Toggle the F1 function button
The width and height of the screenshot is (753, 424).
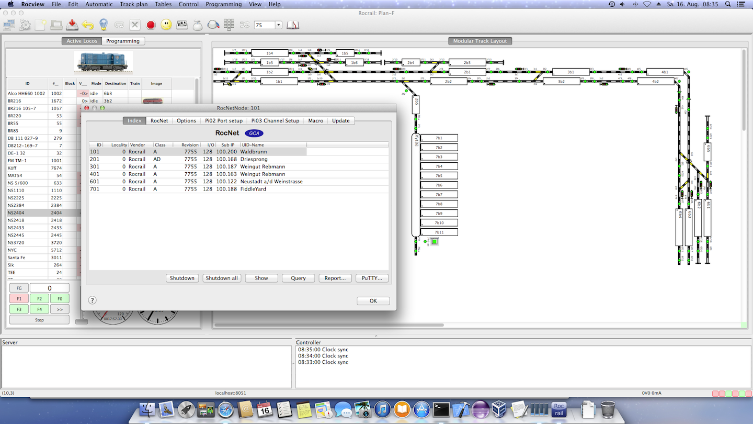point(19,299)
